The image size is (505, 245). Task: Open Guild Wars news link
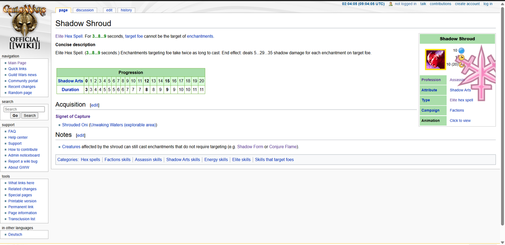pyautogui.click(x=22, y=75)
